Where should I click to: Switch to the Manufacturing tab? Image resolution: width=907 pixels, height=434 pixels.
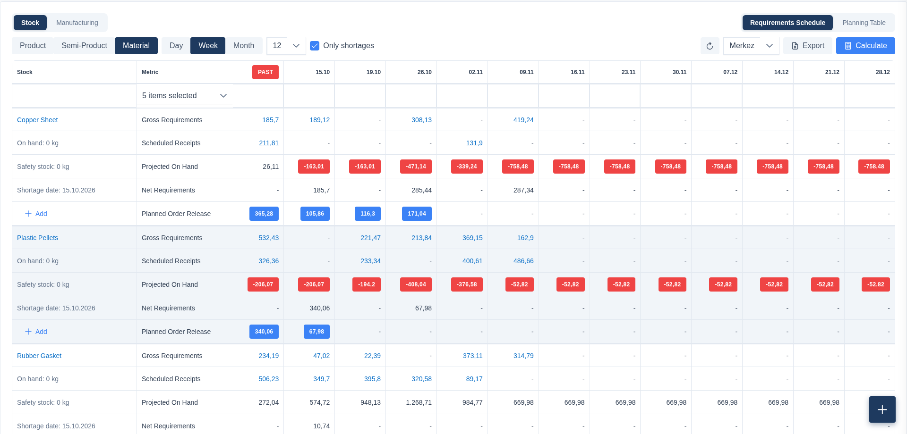(77, 23)
